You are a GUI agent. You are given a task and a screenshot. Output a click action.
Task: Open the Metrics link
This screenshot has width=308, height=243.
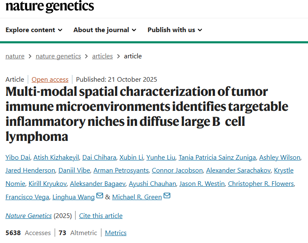click(x=116, y=233)
